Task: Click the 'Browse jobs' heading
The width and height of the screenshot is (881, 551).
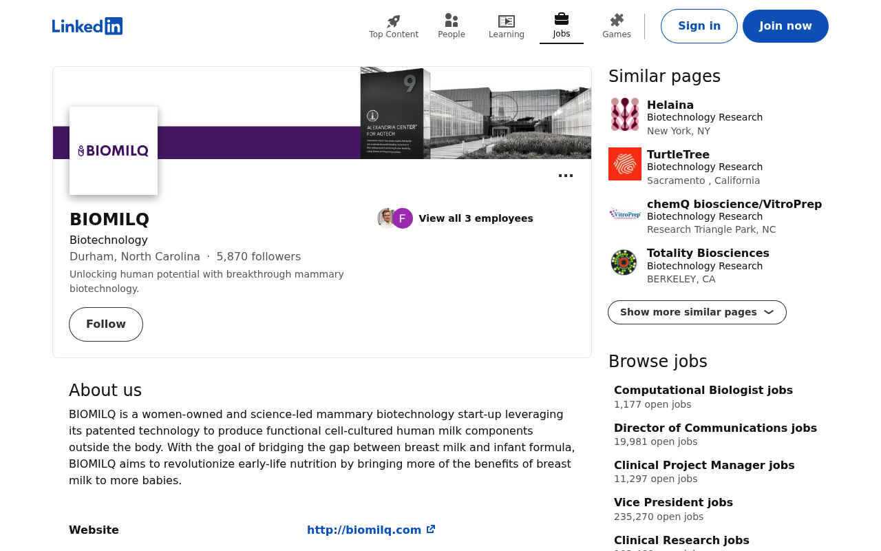Action: [658, 362]
